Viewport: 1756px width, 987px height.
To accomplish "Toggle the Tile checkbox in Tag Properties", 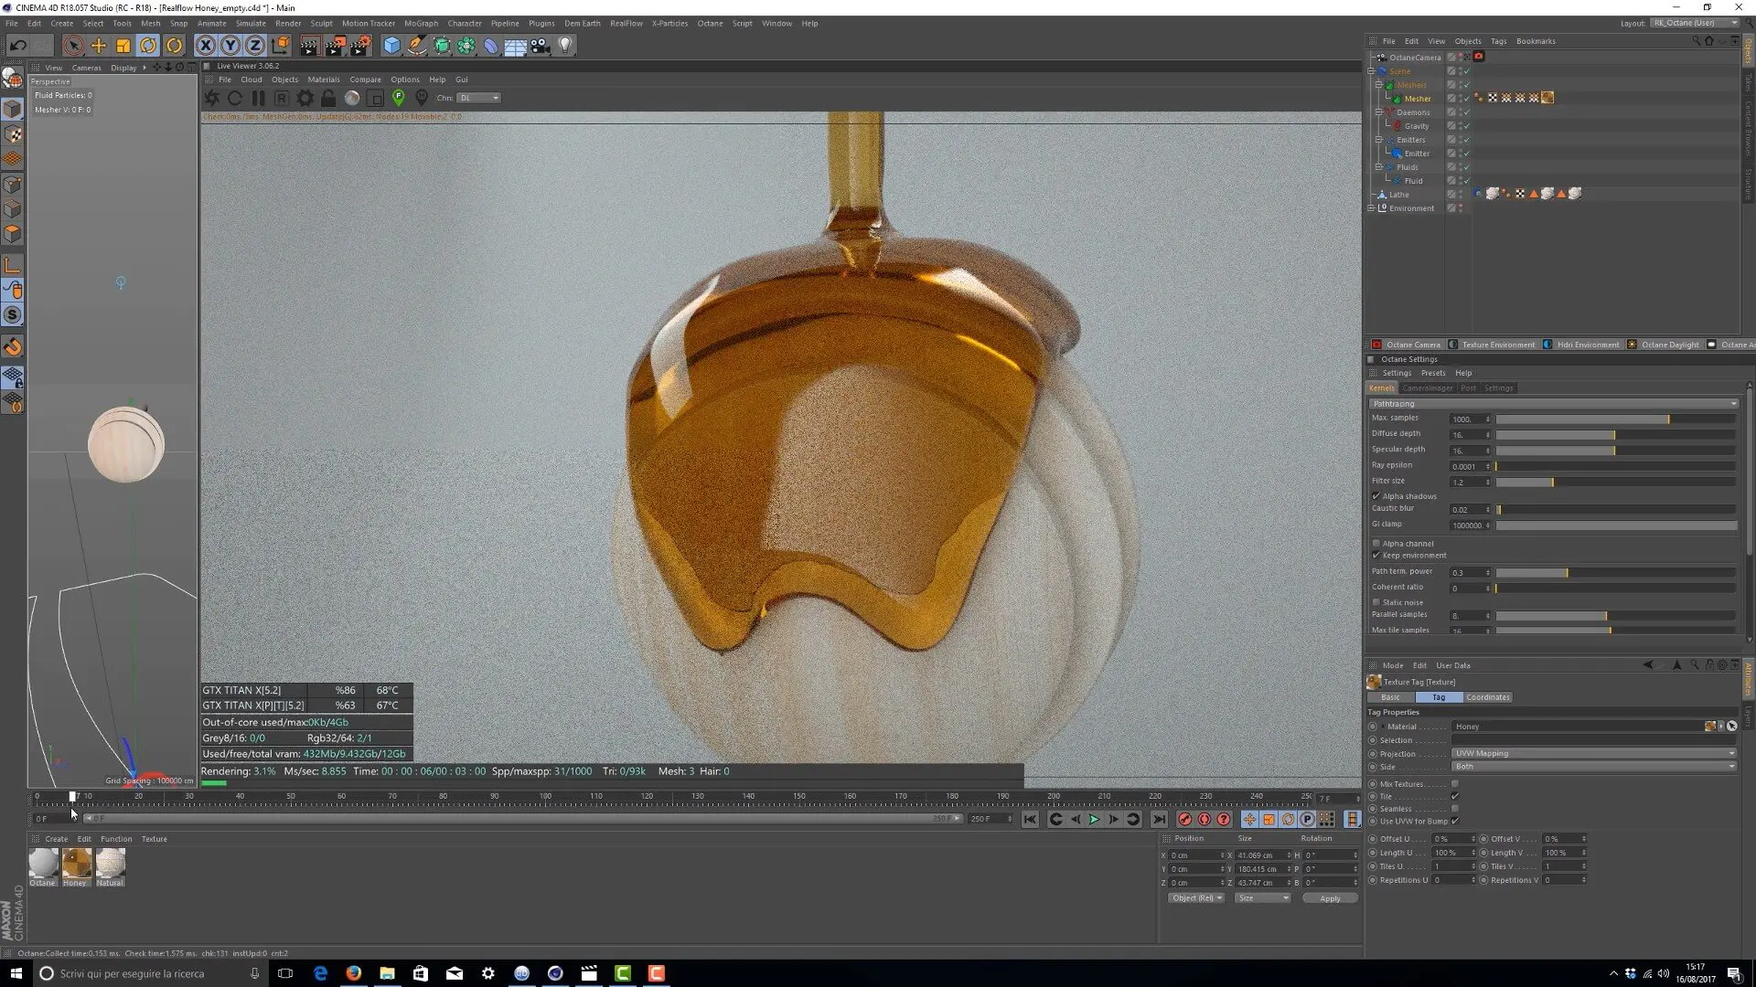I will [1454, 796].
